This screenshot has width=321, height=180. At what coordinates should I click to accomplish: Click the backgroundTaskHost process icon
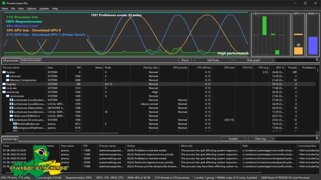[x=15, y=128]
